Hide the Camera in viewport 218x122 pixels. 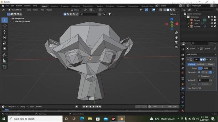(212, 20)
